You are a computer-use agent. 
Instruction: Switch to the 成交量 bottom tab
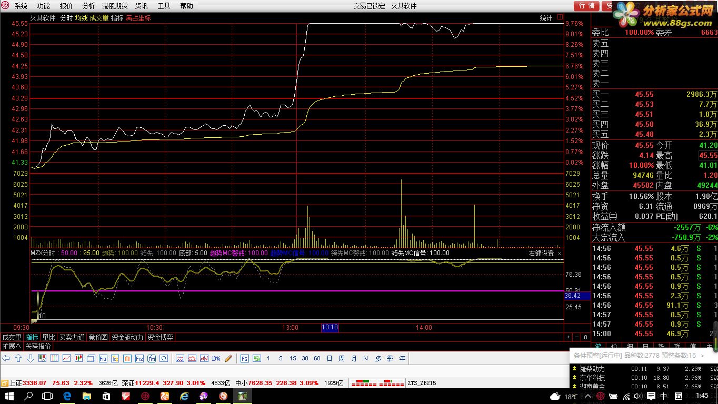tap(12, 337)
